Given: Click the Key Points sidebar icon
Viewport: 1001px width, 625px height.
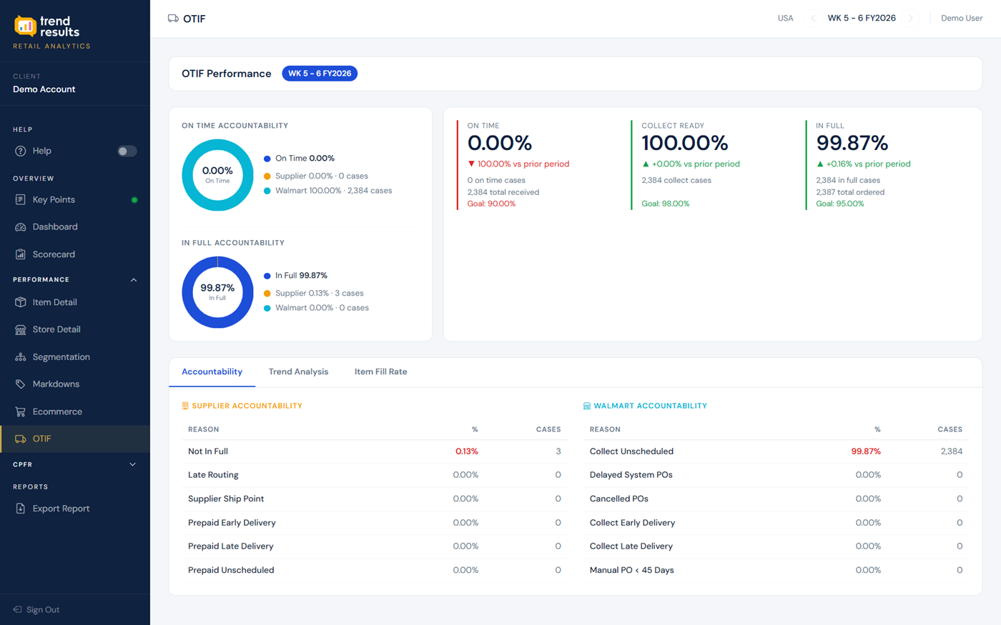Looking at the screenshot, I should tap(21, 200).
